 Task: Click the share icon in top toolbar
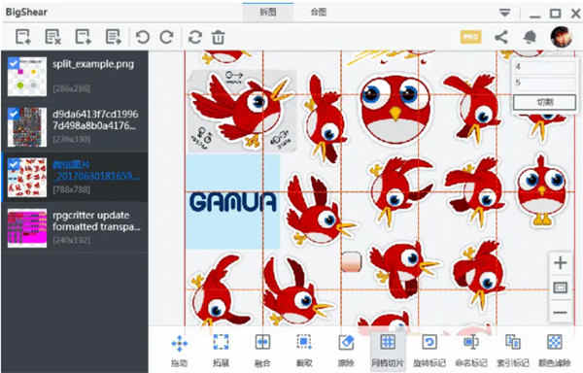[x=501, y=37]
